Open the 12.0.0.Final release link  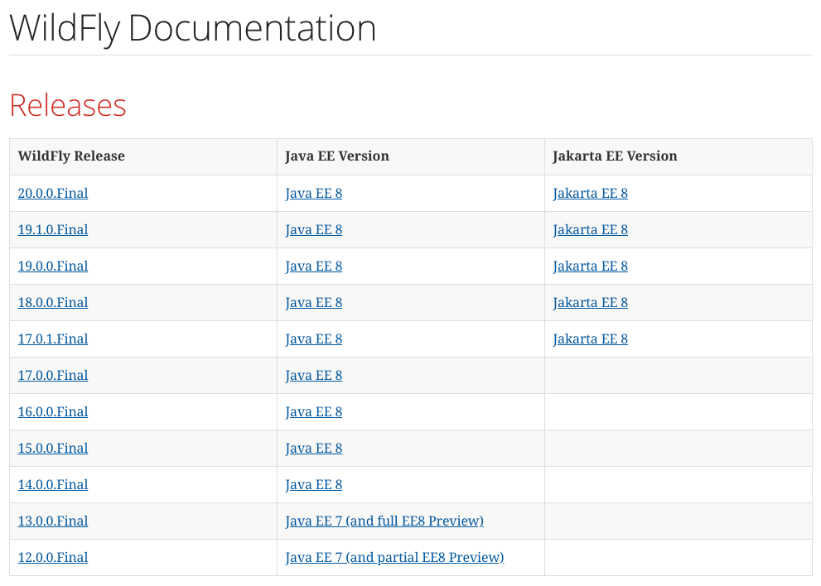[x=53, y=557]
